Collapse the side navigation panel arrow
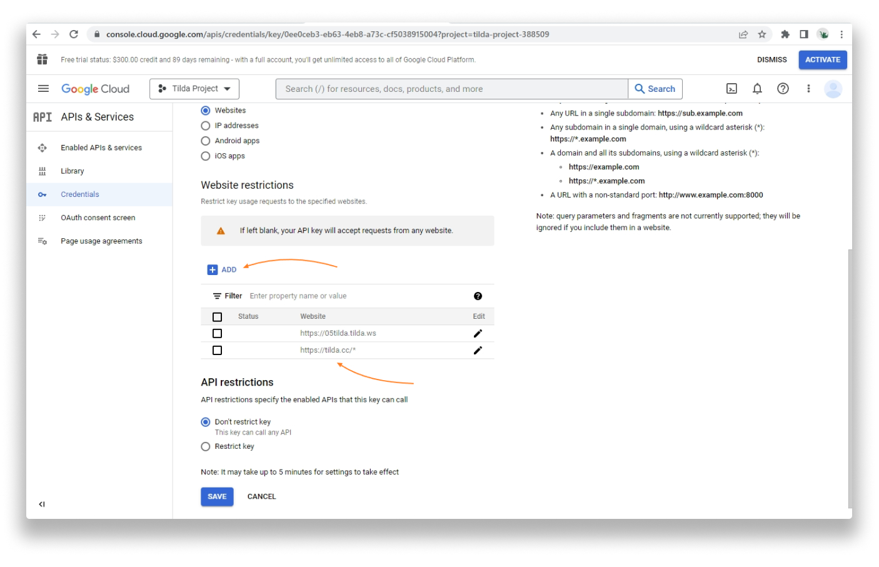879x567 pixels. [42, 504]
